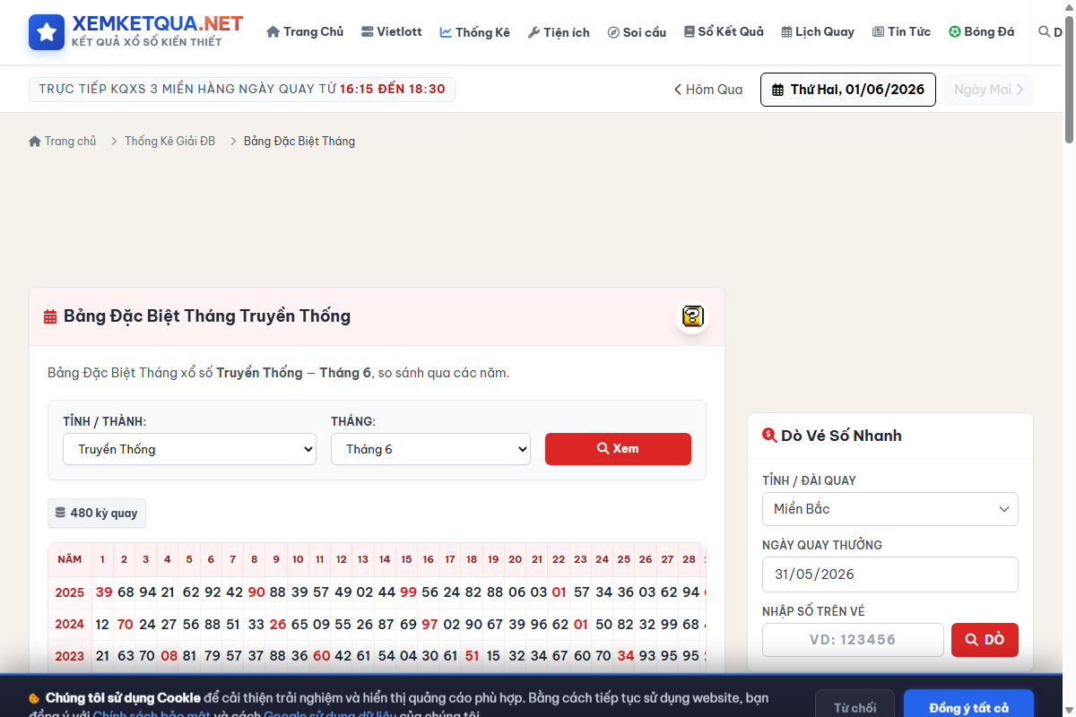Click the red Xem button
Image resolution: width=1076 pixels, height=717 pixels.
coord(618,449)
